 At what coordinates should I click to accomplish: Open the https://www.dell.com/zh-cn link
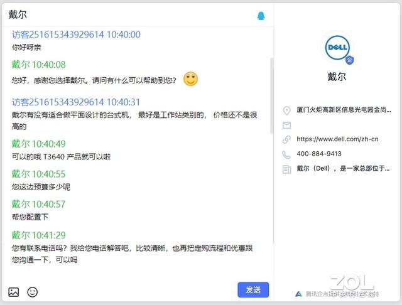point(337,139)
